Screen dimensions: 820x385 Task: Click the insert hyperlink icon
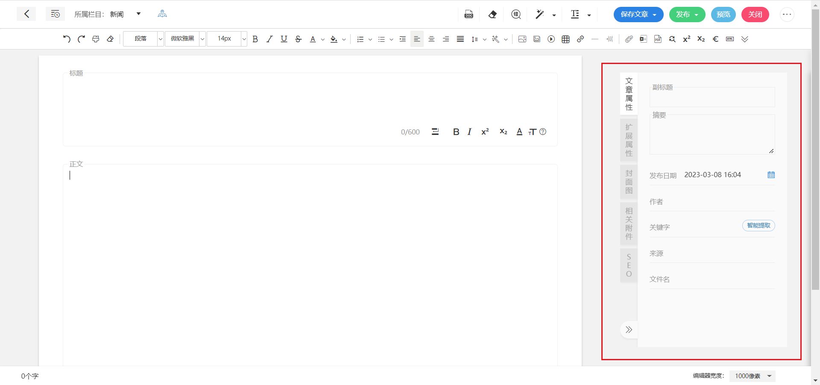pos(580,39)
